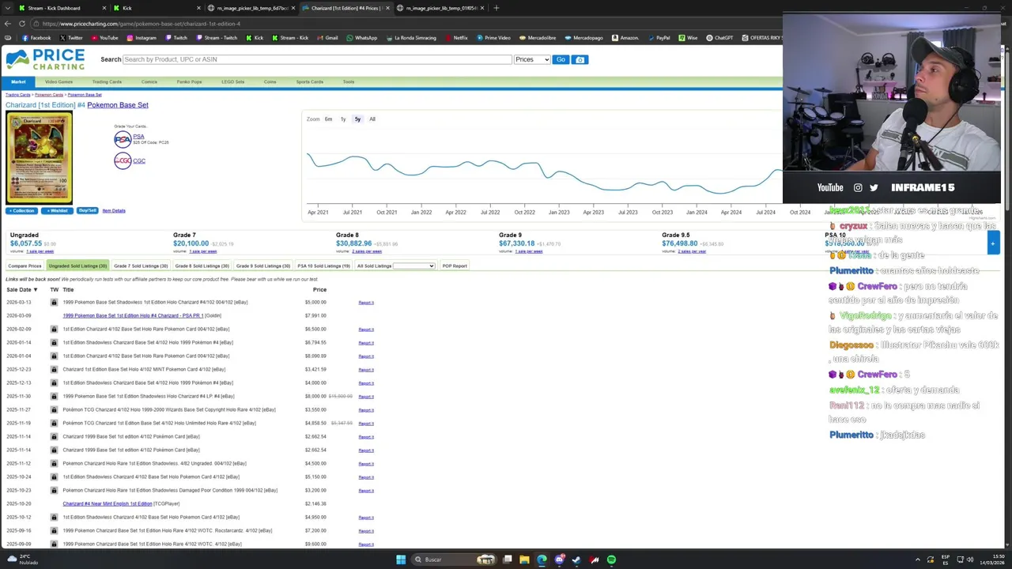Open the Sports Cards menu

(309, 81)
